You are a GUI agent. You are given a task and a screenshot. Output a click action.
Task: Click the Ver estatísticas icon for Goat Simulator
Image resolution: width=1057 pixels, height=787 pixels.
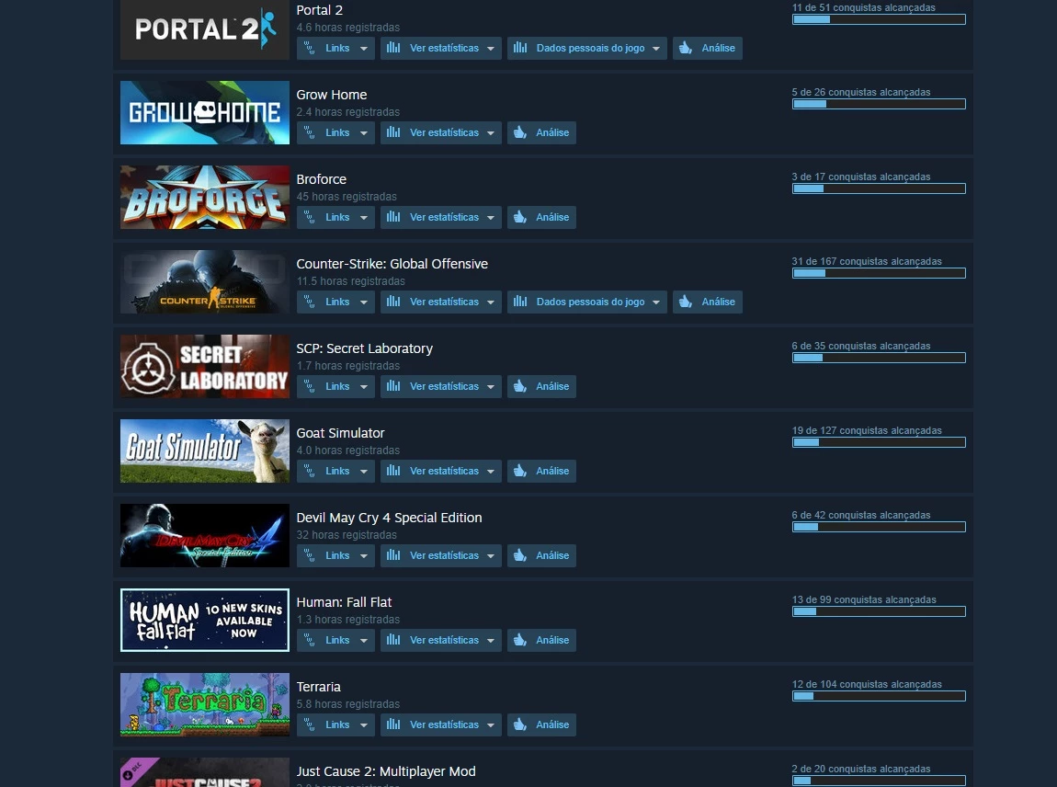[393, 471]
